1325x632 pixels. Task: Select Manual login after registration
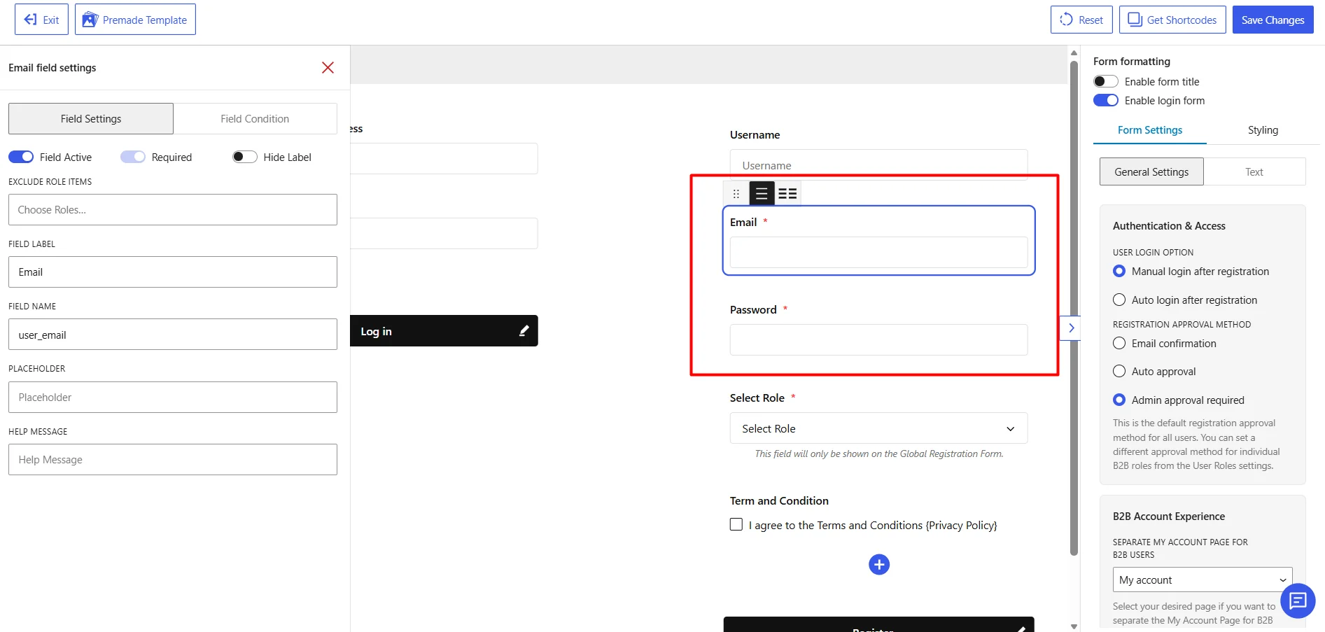tap(1119, 271)
